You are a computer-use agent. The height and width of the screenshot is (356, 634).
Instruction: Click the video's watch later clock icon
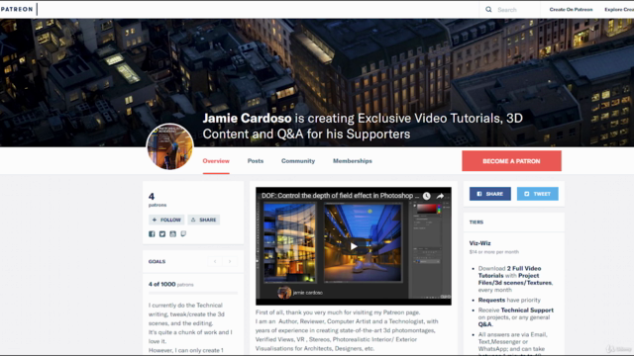click(427, 196)
